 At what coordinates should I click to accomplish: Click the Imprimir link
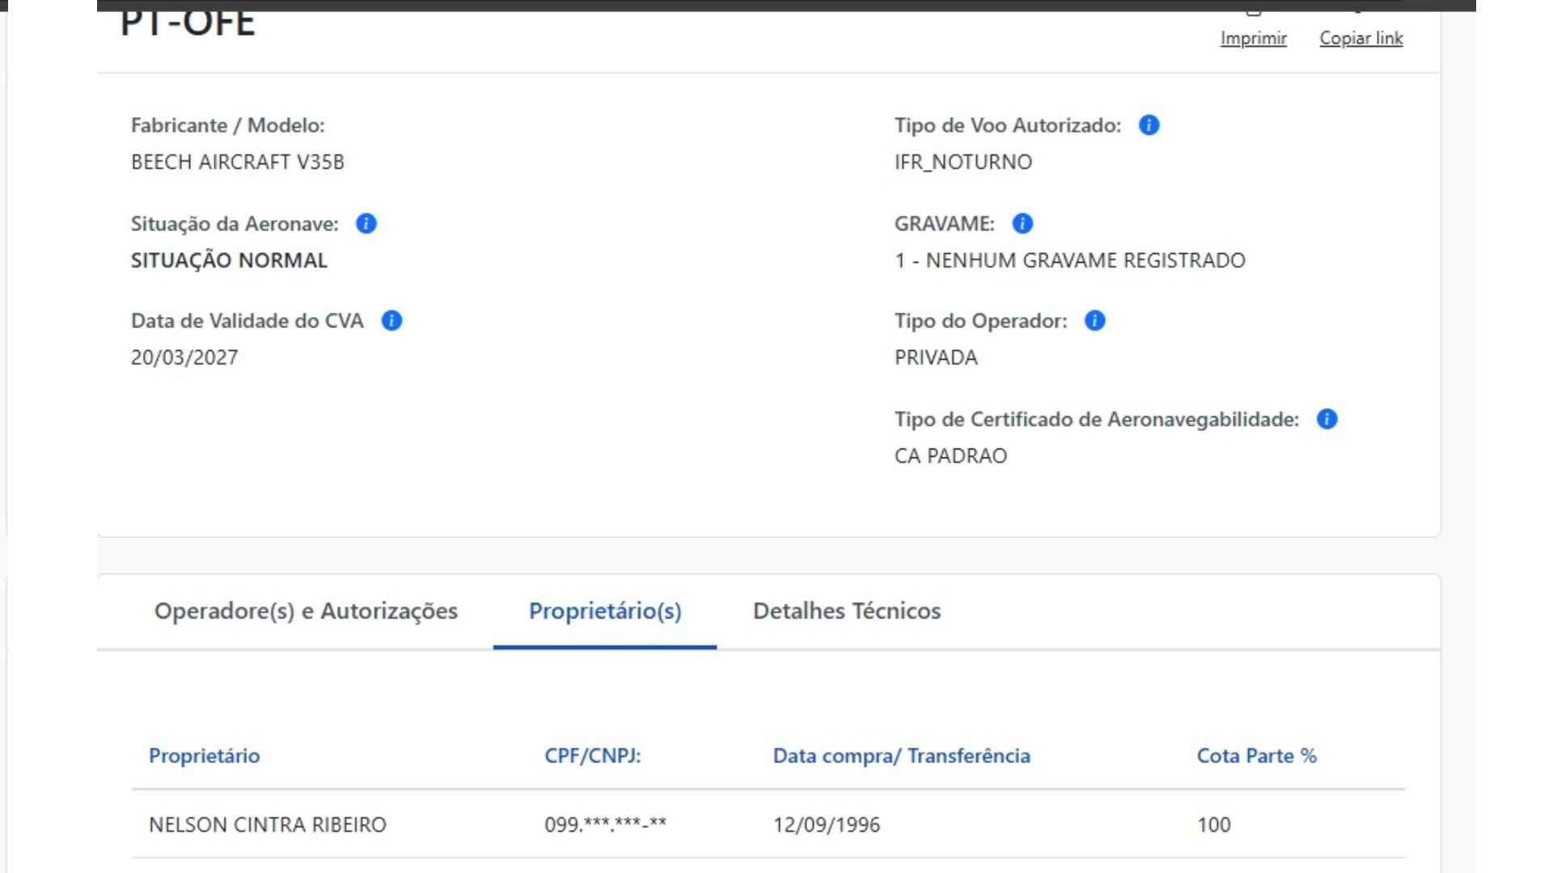click(x=1253, y=38)
